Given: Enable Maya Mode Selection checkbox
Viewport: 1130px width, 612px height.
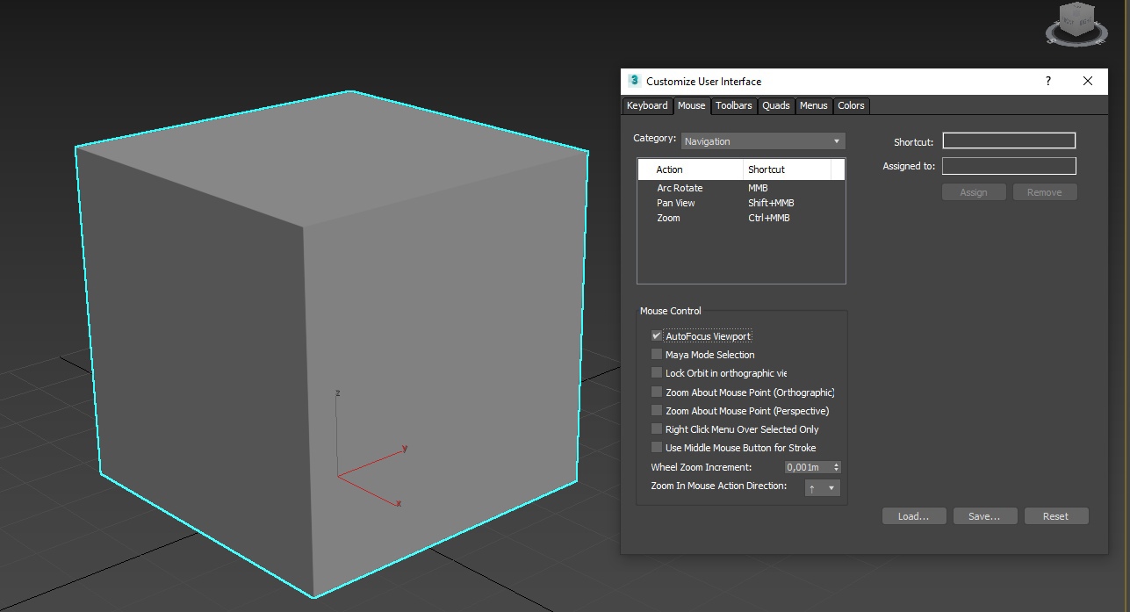Looking at the screenshot, I should click(657, 354).
